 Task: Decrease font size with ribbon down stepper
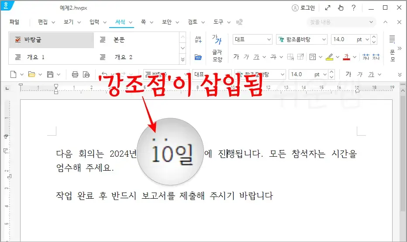374,42
